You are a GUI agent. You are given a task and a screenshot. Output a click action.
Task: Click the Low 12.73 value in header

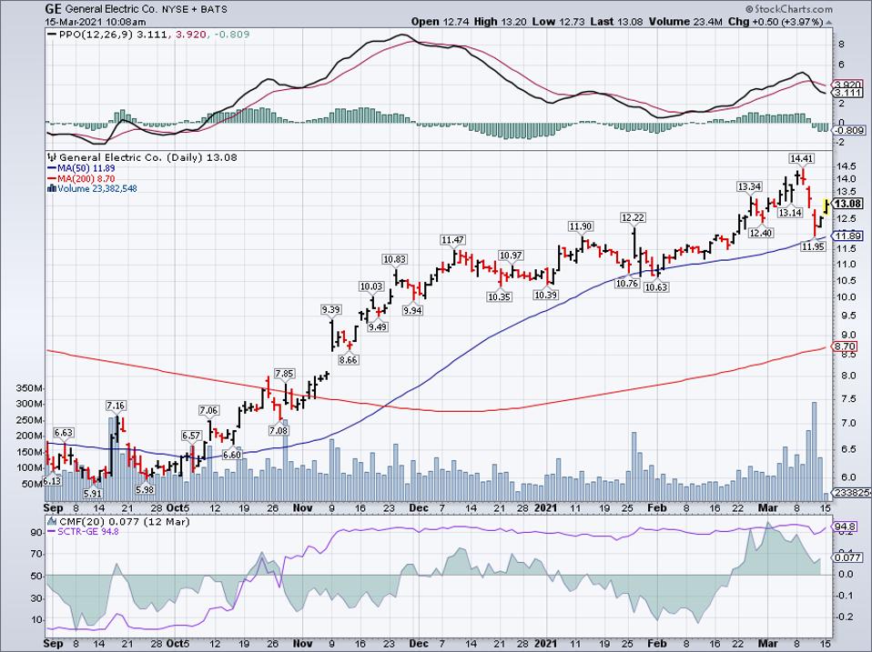[558, 22]
